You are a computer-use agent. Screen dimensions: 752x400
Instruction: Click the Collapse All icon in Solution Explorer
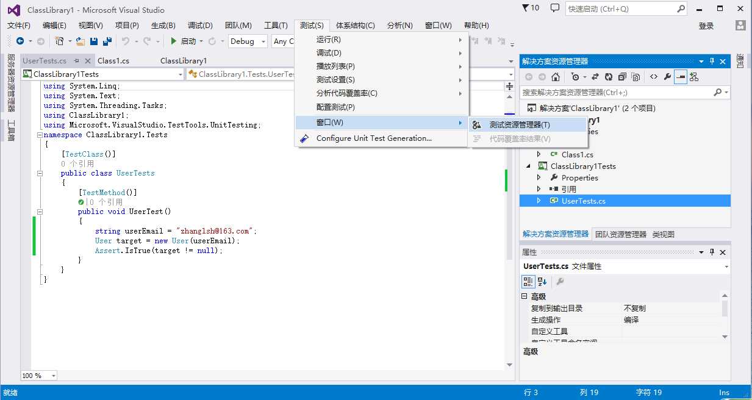click(x=622, y=77)
